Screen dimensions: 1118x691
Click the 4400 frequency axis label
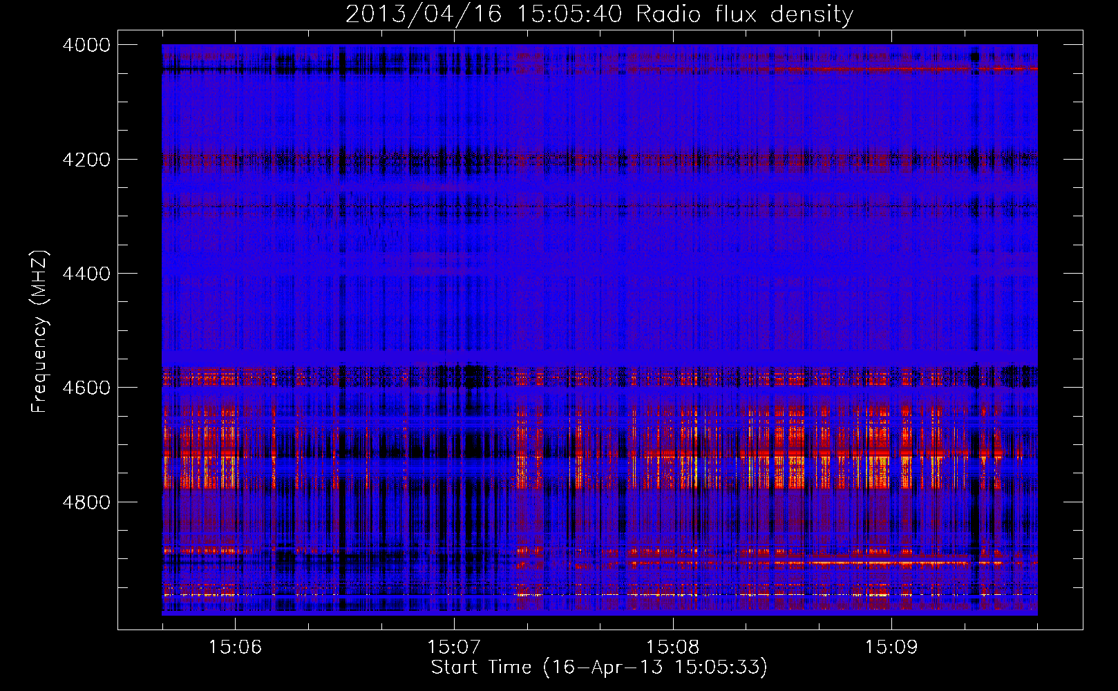(x=86, y=274)
